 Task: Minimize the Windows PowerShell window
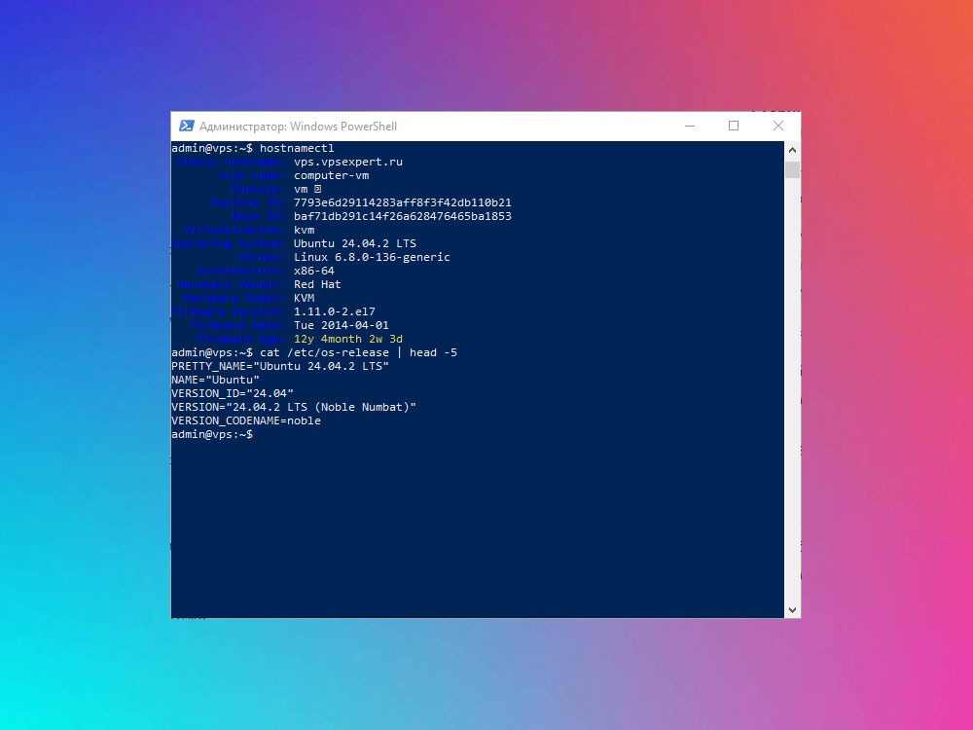pos(690,126)
